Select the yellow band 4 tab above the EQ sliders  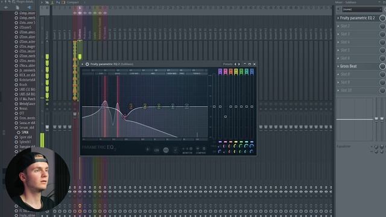click(236, 72)
